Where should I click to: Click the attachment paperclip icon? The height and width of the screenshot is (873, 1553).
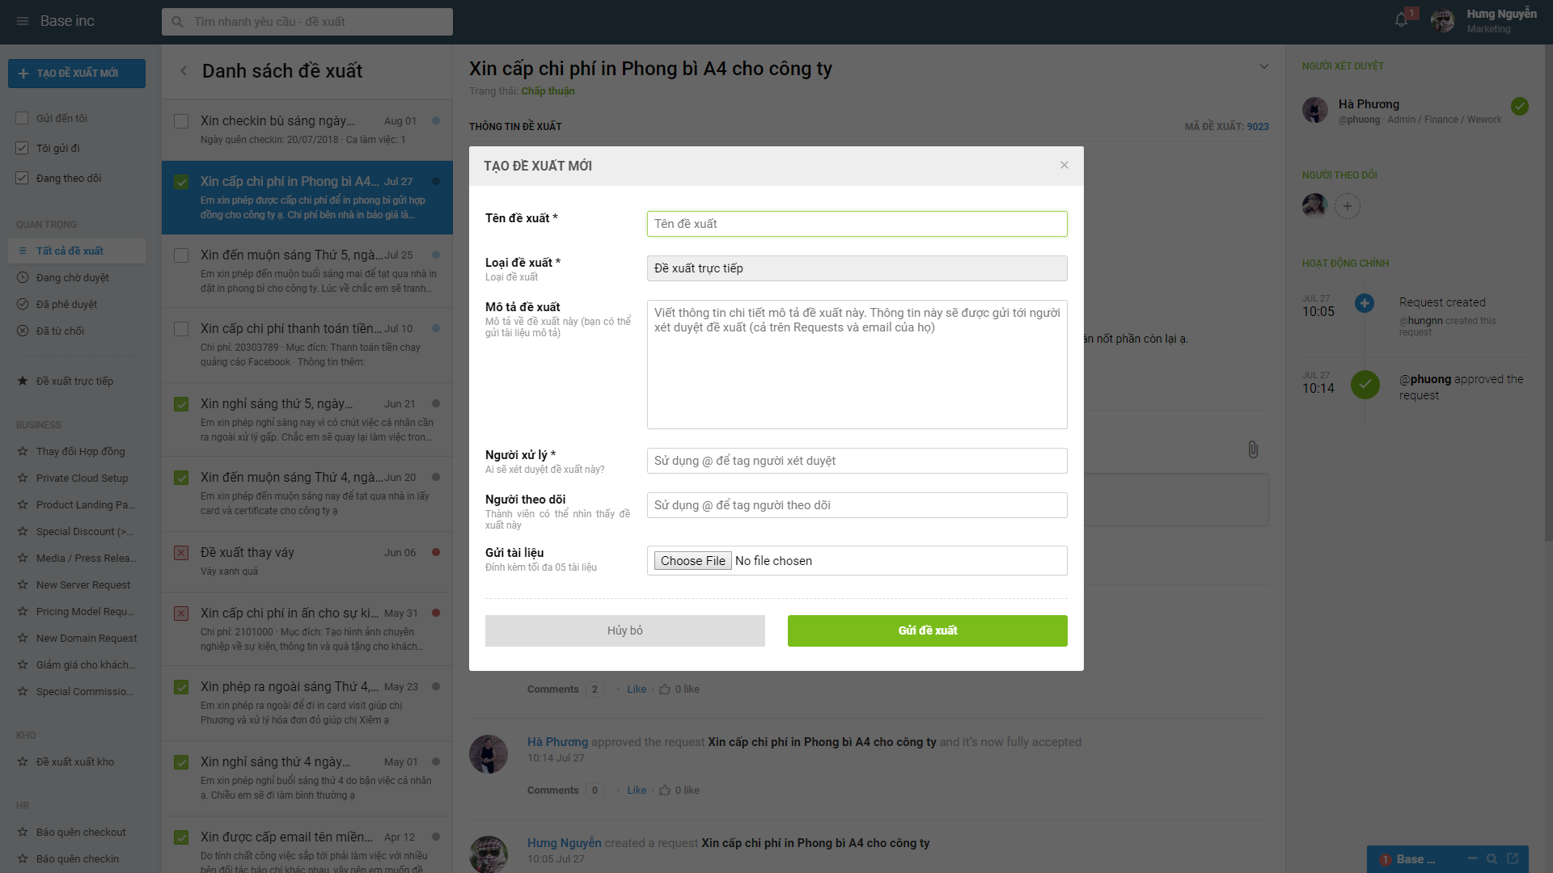[x=1253, y=449]
